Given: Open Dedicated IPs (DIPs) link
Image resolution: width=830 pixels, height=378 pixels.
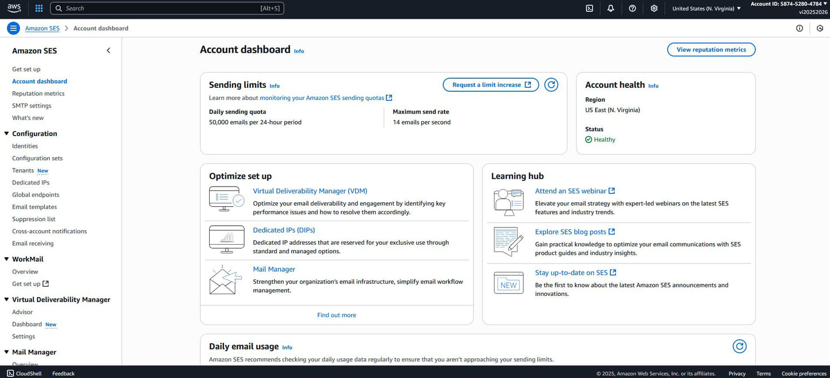Looking at the screenshot, I should (x=284, y=230).
